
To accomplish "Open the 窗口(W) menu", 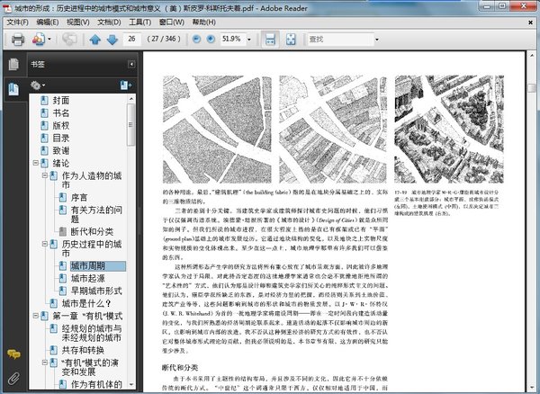I will 172,22.
